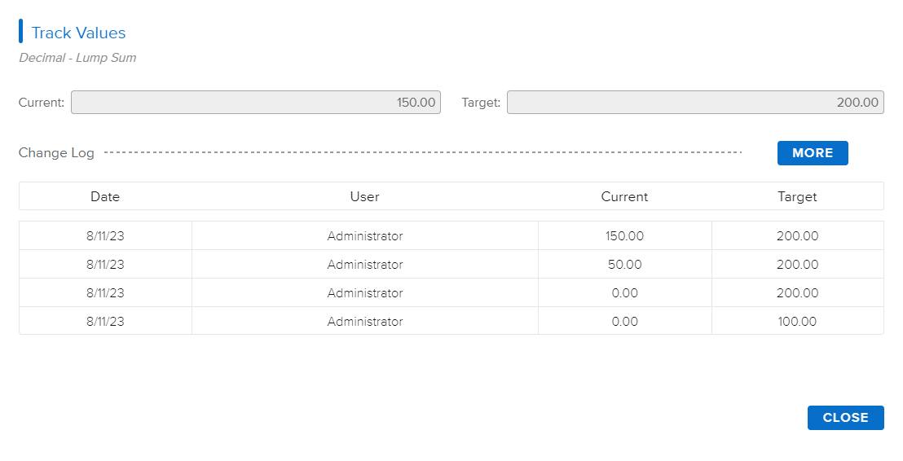Click the MORE button

coord(812,153)
